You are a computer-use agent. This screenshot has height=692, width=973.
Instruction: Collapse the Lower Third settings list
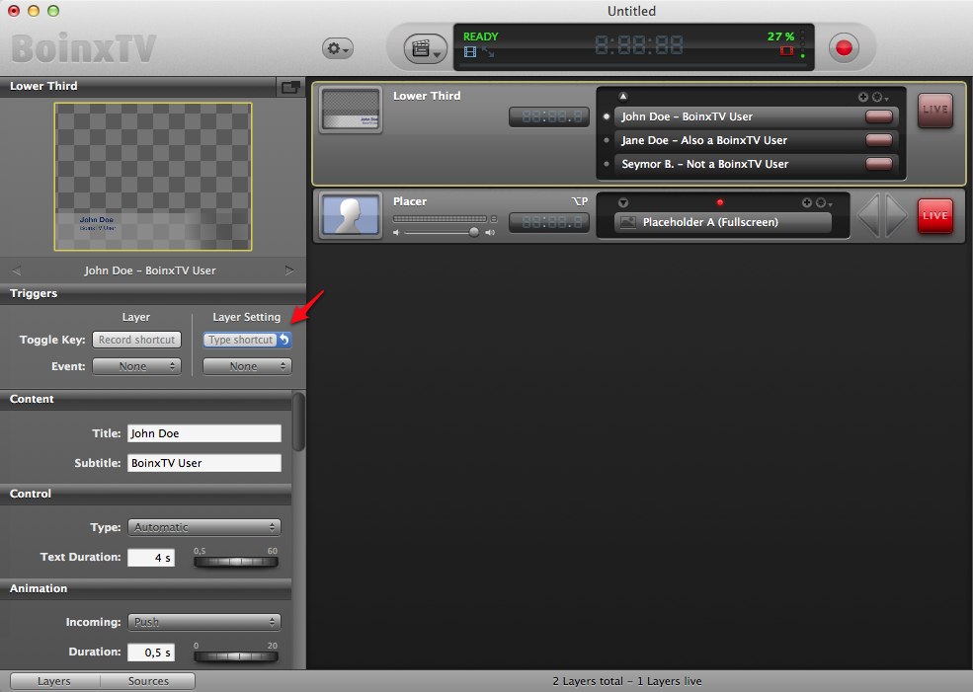click(x=623, y=96)
